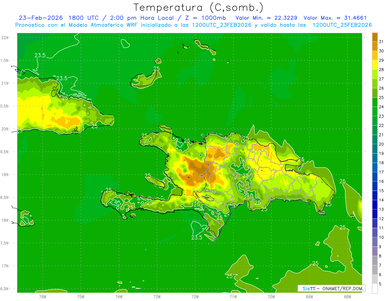This screenshot has height=301, width=390.
Task: Click the "1800 UTC" time text
Action: [84, 18]
